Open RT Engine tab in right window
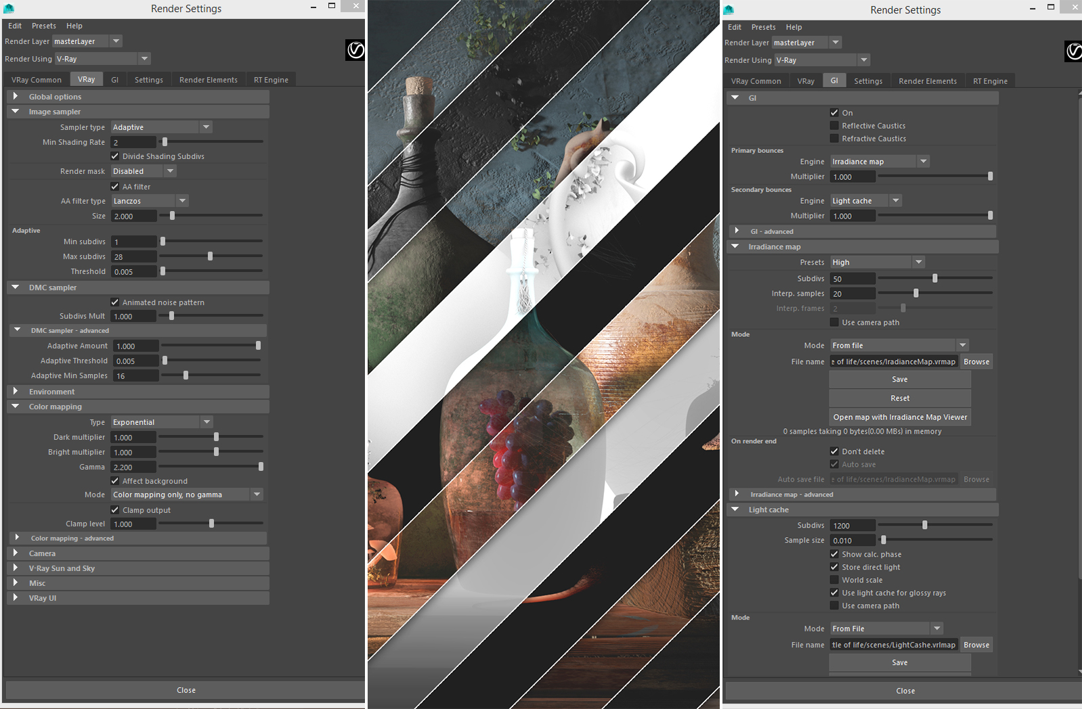This screenshot has height=709, width=1082. [990, 81]
